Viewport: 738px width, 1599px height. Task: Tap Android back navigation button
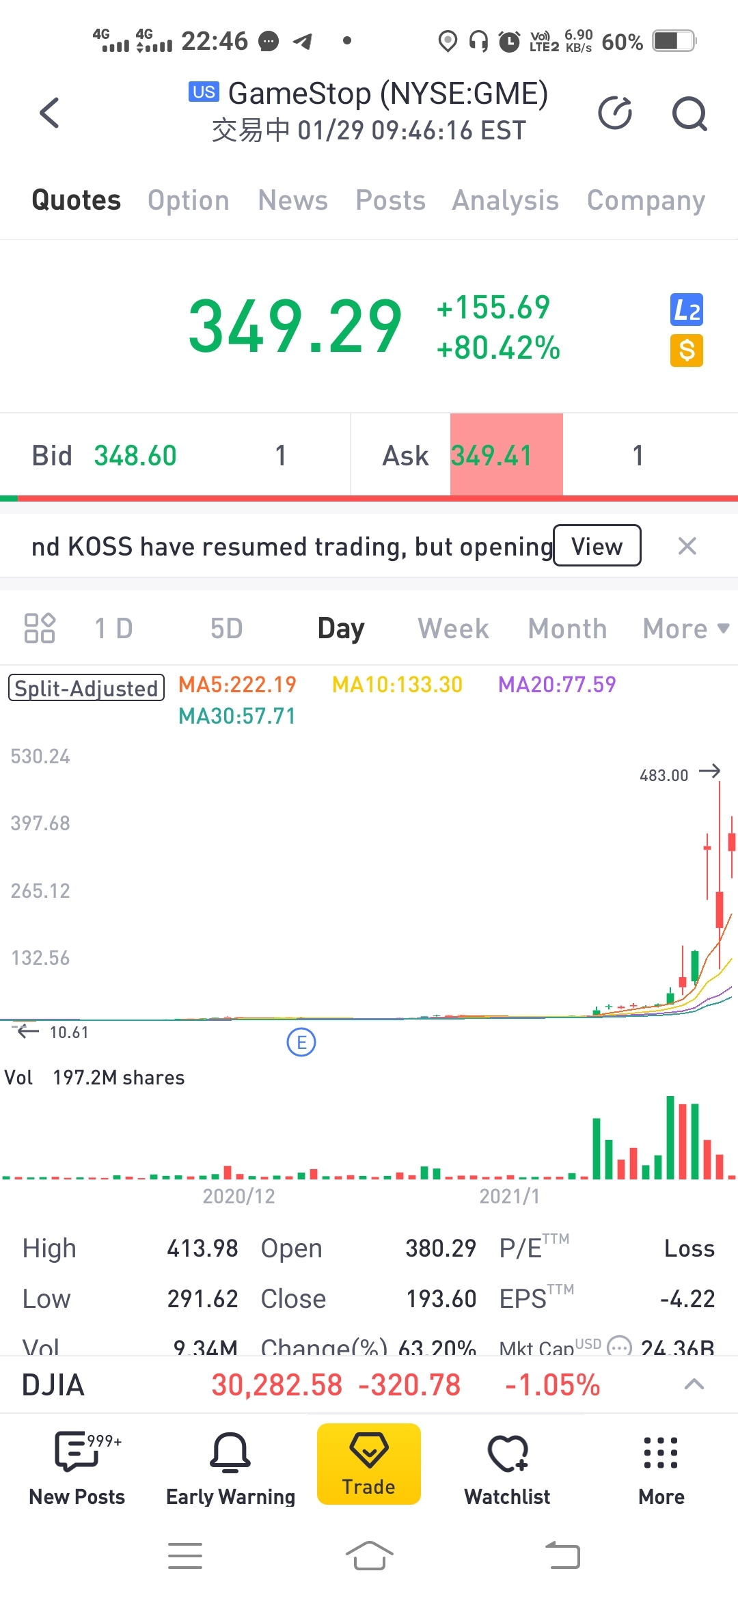tap(562, 1556)
